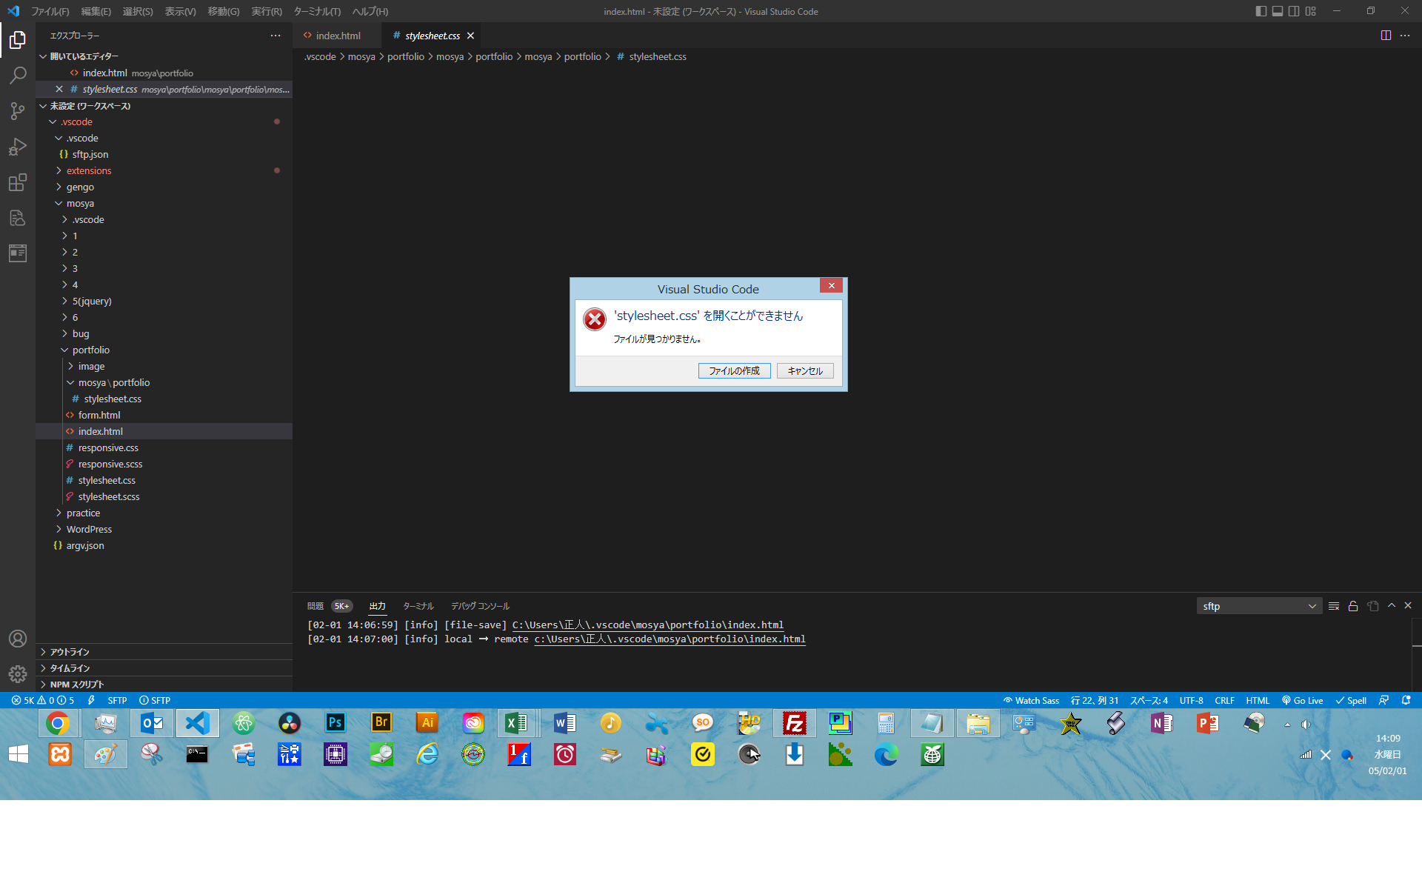
Task: Select stylesheet.css in the breadcrumb bar
Action: point(656,56)
